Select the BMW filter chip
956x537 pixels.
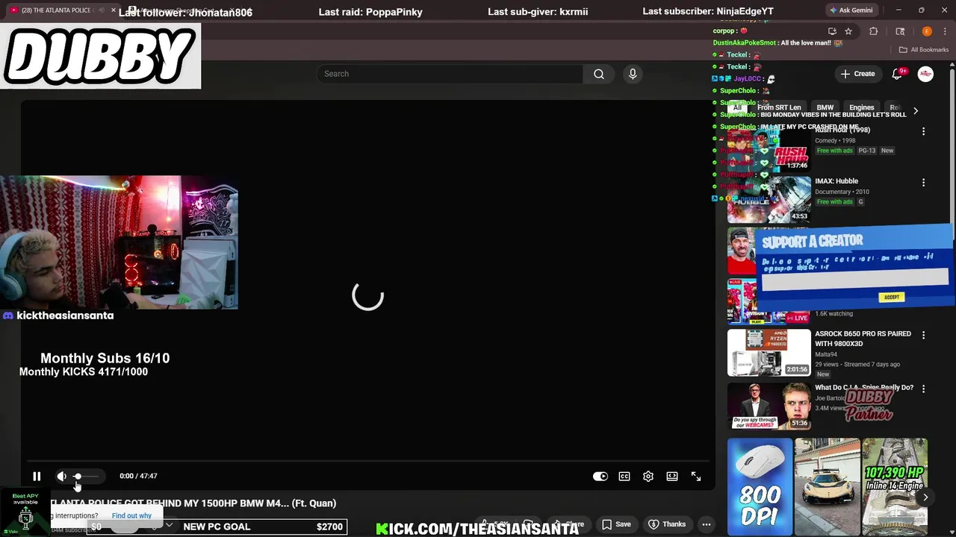(x=825, y=107)
